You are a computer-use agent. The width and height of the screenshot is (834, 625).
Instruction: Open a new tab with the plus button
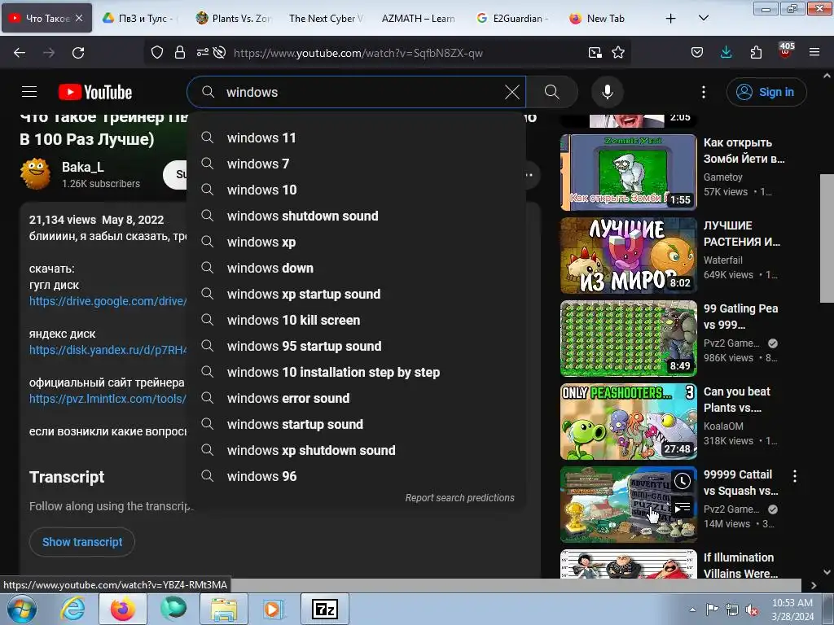671,18
